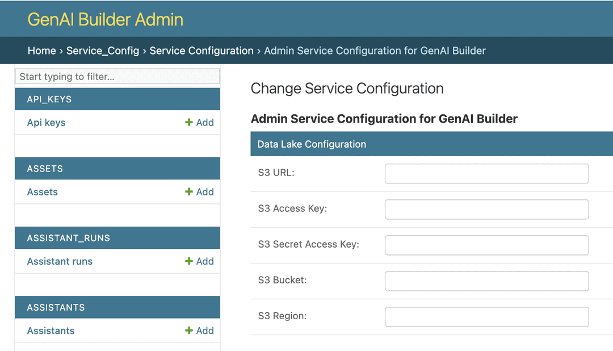Open the Assets model list

[42, 192]
